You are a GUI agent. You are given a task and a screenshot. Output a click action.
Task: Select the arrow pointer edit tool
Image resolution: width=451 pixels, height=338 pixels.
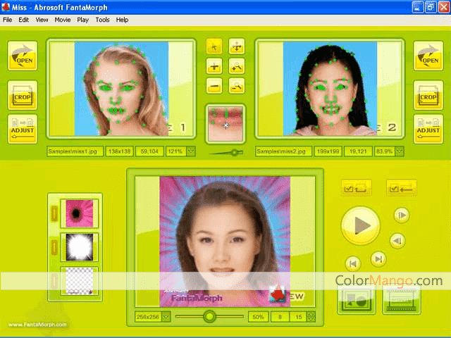coord(215,46)
